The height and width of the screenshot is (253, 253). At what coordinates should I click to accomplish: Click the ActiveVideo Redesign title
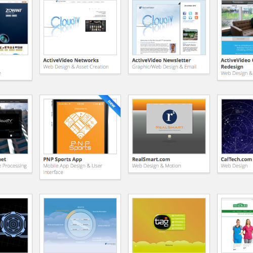(x=237, y=63)
